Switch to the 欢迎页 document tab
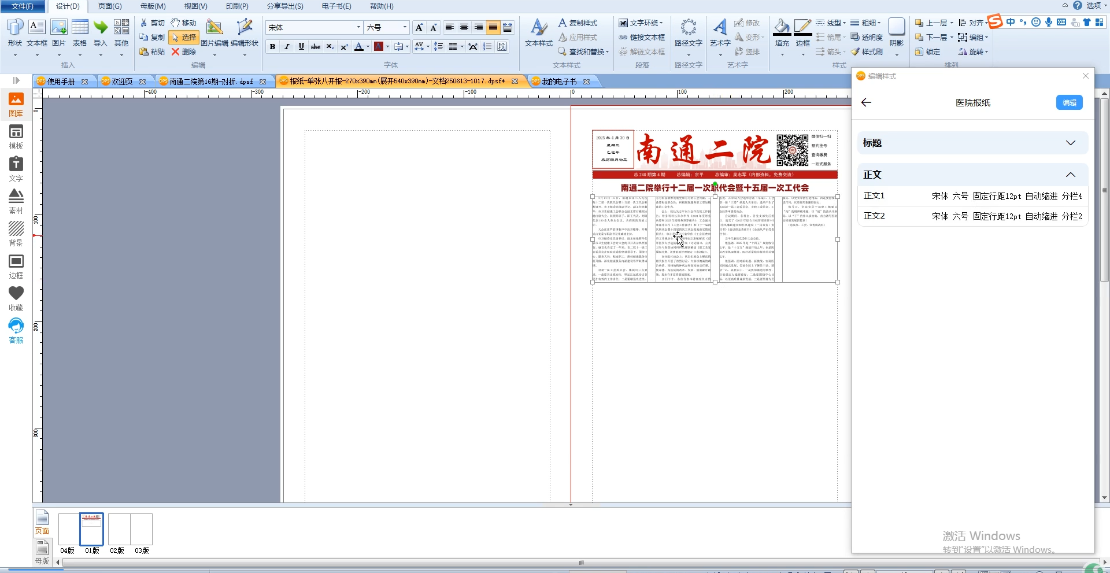The image size is (1110, 573). (x=123, y=82)
